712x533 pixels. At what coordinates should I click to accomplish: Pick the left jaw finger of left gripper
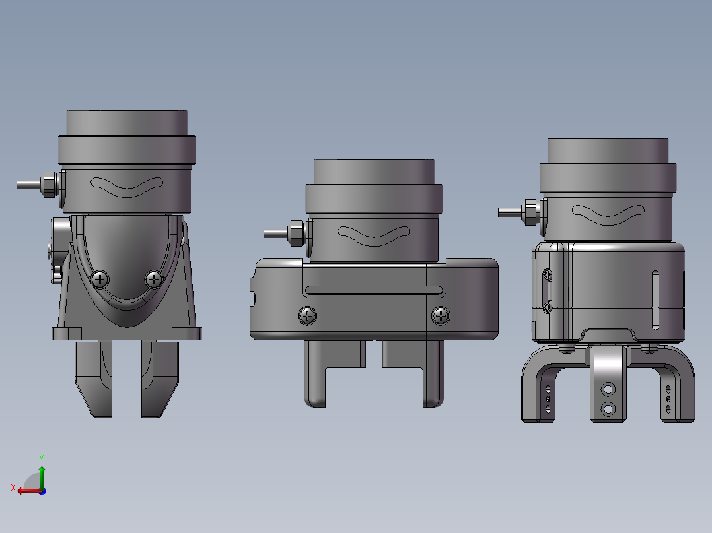(94, 379)
